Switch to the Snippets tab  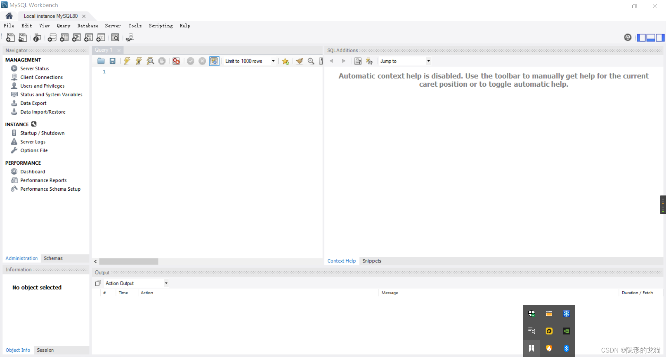pyautogui.click(x=372, y=261)
